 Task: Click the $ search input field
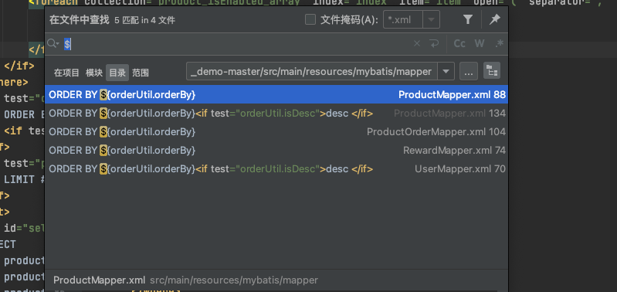point(236,44)
